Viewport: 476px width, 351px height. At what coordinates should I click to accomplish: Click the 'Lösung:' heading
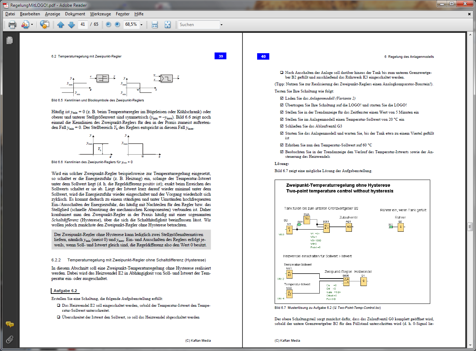pyautogui.click(x=282, y=164)
